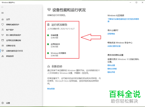The width and height of the screenshot is (145, 107).
Task: Click the account protection person icon
Action: (3, 30)
